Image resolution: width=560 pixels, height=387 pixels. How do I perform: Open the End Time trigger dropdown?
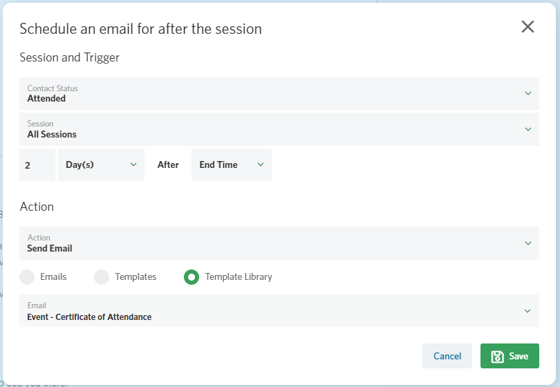click(x=232, y=164)
